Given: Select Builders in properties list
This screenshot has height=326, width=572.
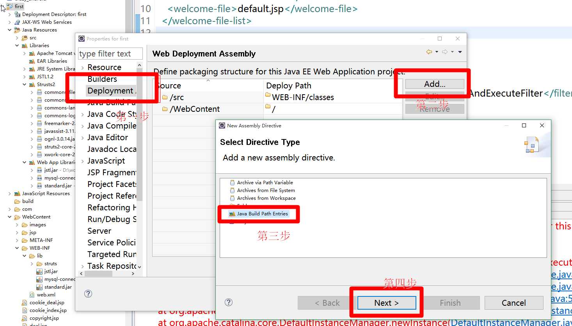Looking at the screenshot, I should tap(102, 79).
